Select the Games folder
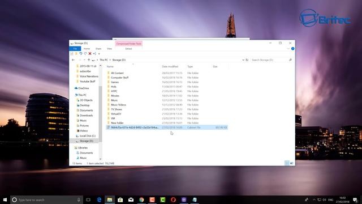Screen dimensions: 362x204 [x=115, y=82]
